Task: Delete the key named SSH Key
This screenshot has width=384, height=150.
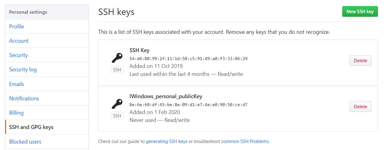Action: pos(360,61)
